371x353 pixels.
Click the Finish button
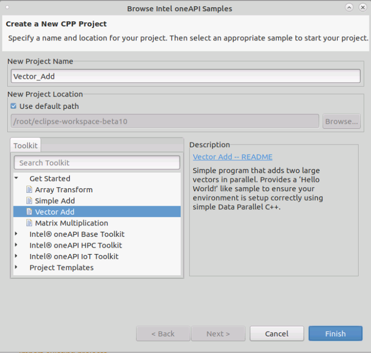[335, 334]
